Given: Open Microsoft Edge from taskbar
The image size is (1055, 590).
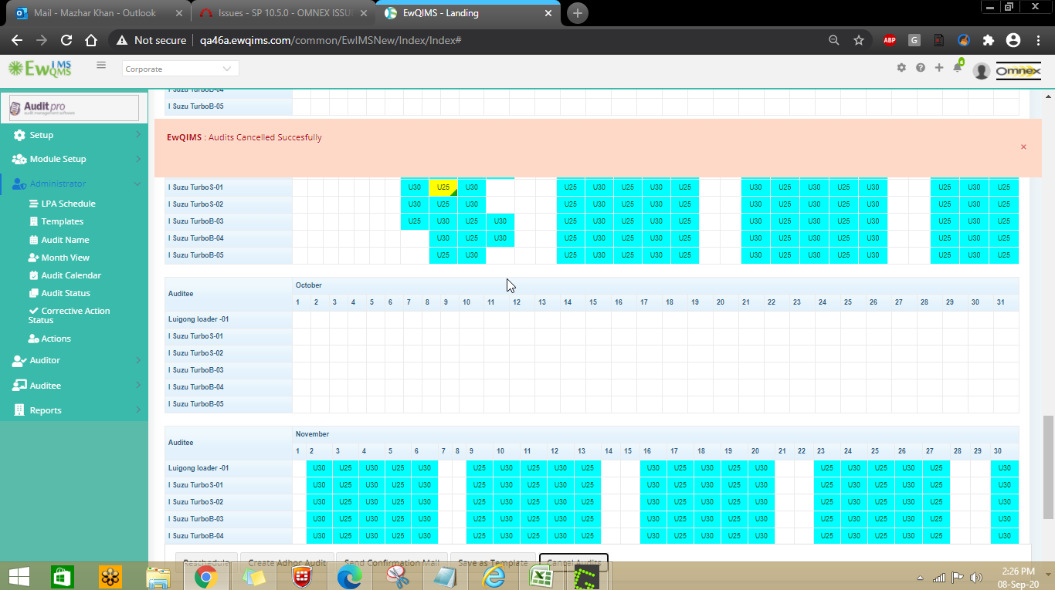Looking at the screenshot, I should tap(350, 577).
